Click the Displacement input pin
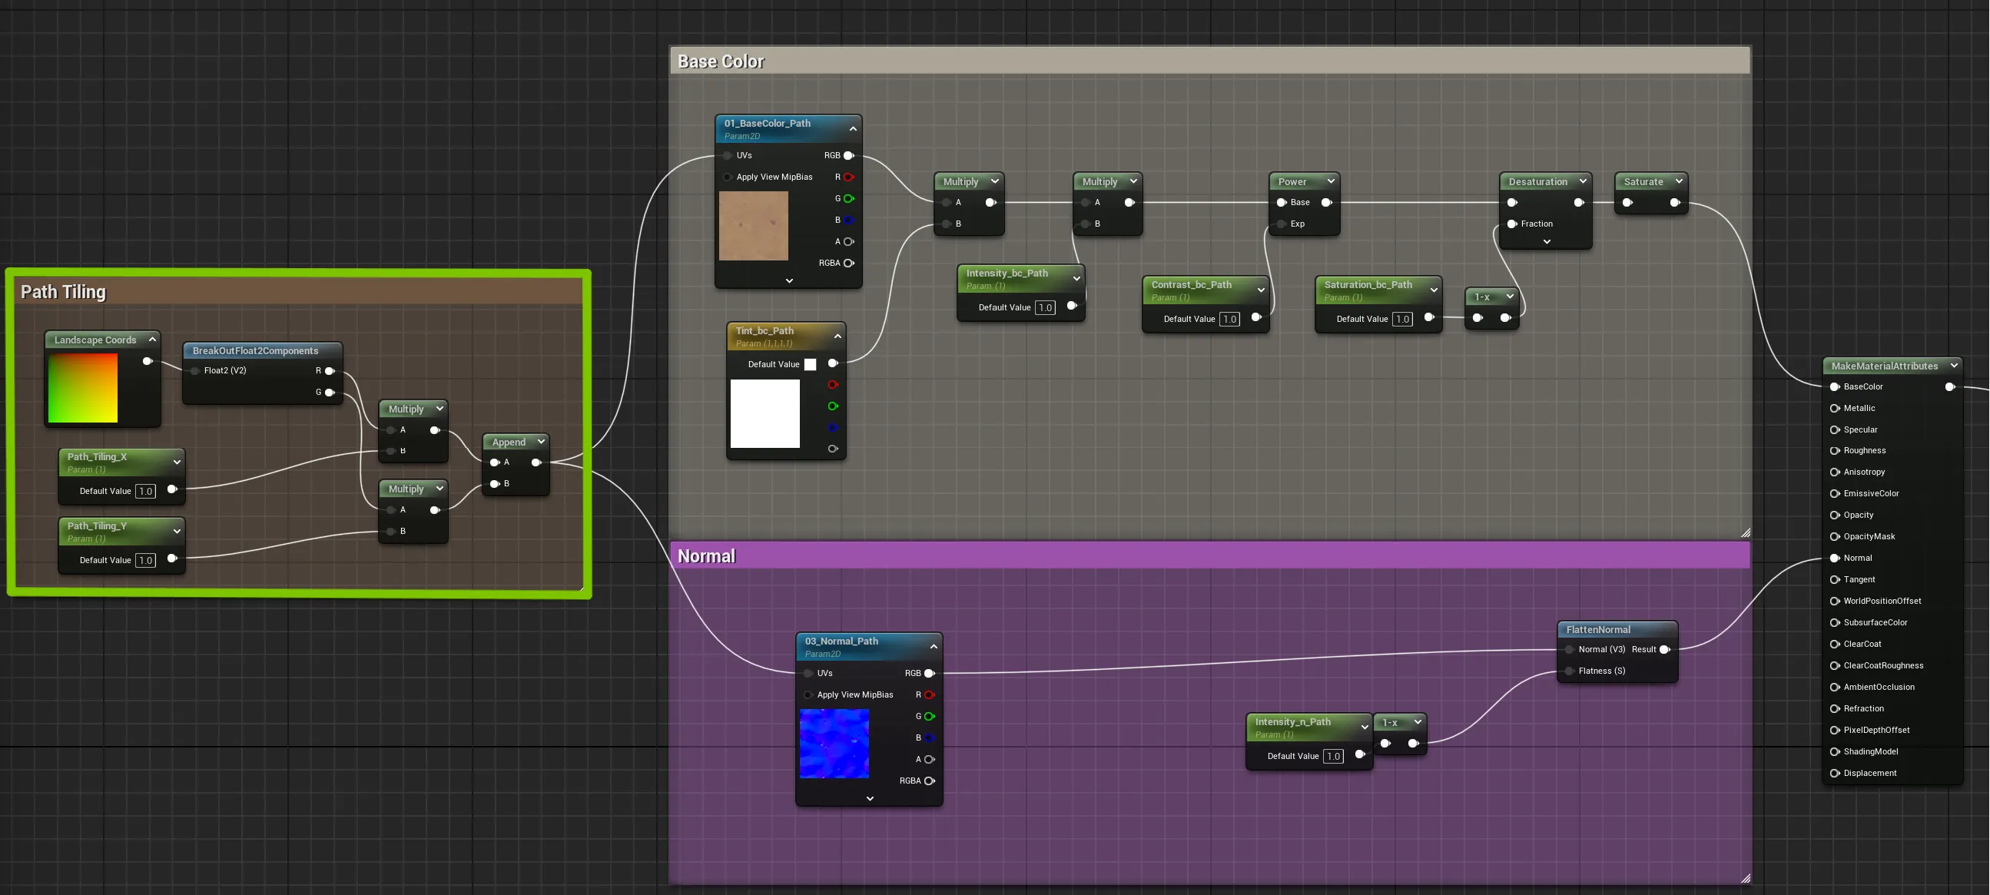Image resolution: width=1990 pixels, height=895 pixels. 1835,773
